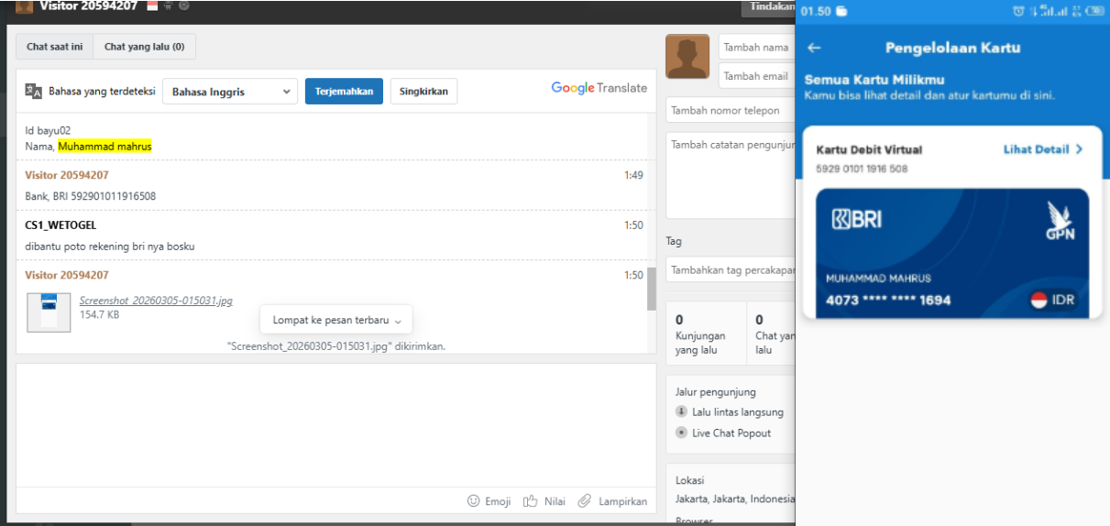Click the Id bayu02 message line

[x=48, y=130]
